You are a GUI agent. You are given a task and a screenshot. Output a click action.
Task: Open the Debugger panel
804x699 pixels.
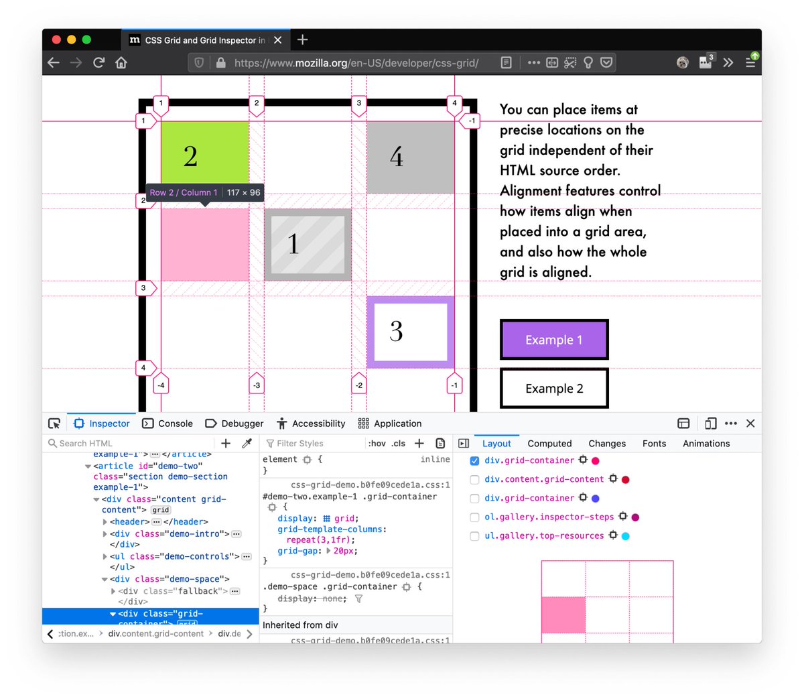point(234,424)
